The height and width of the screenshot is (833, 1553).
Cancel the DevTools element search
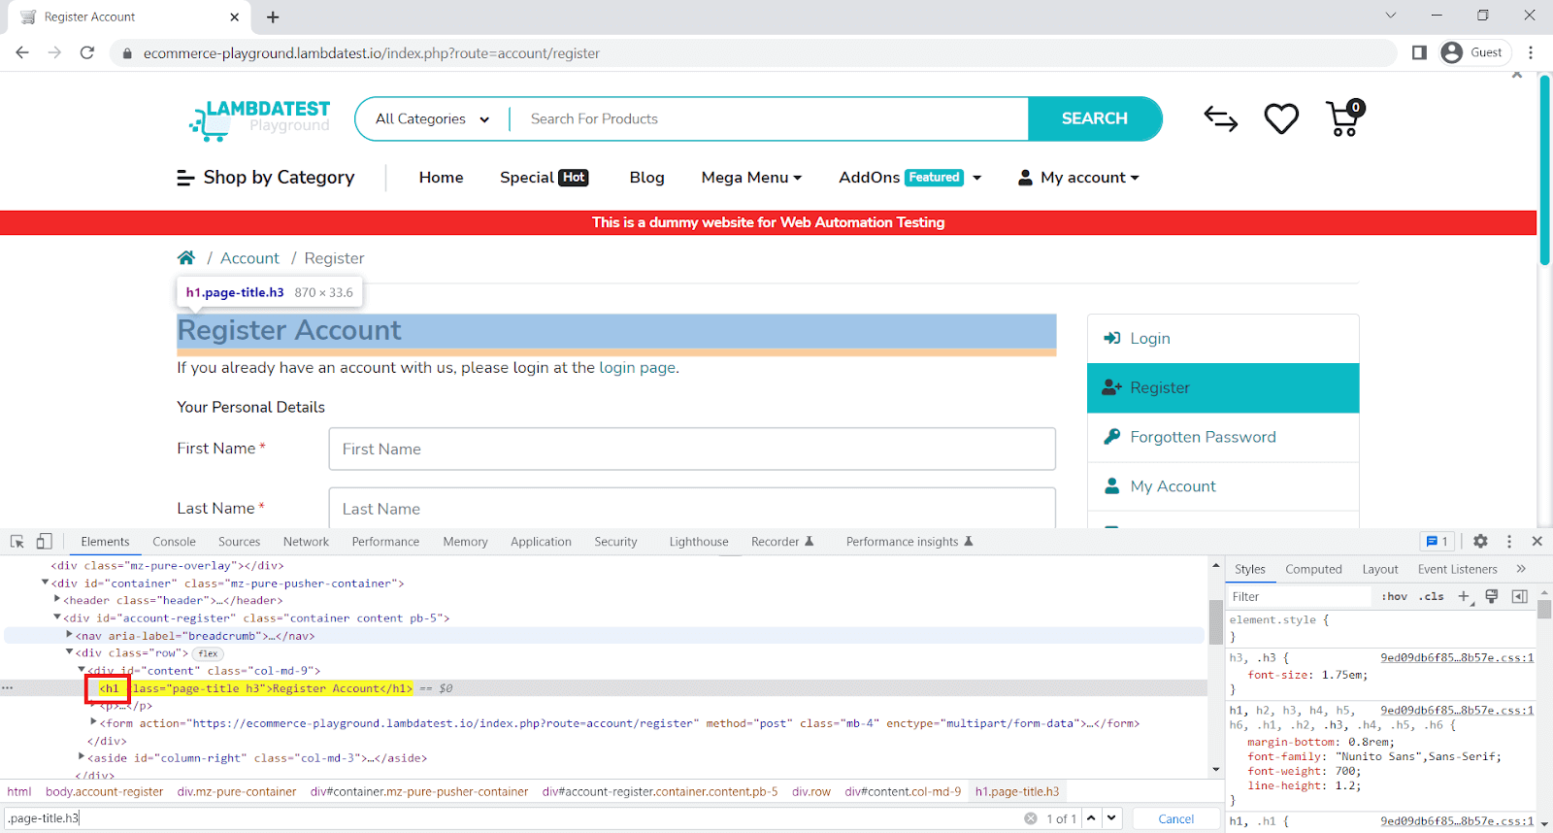click(x=1176, y=818)
